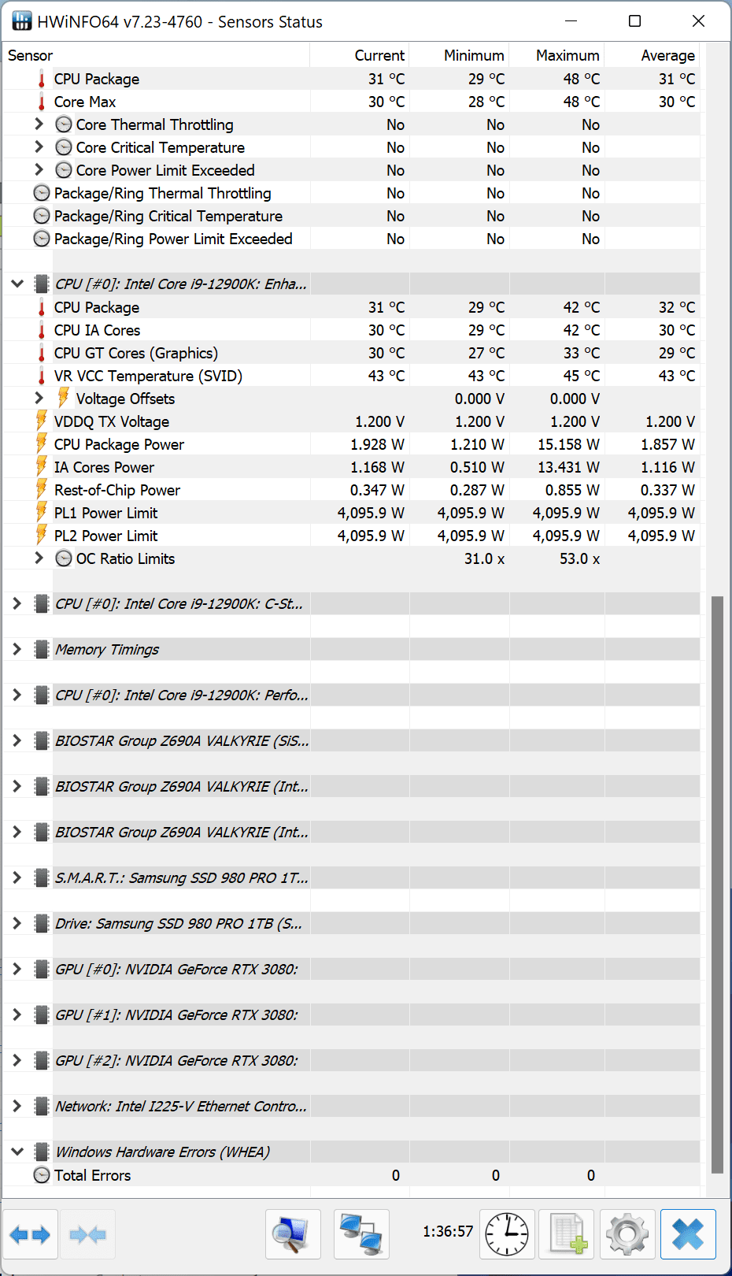
Task: Expand S.M.A.R.T. Samsung SSD 980 PRO section
Action: [x=17, y=878]
